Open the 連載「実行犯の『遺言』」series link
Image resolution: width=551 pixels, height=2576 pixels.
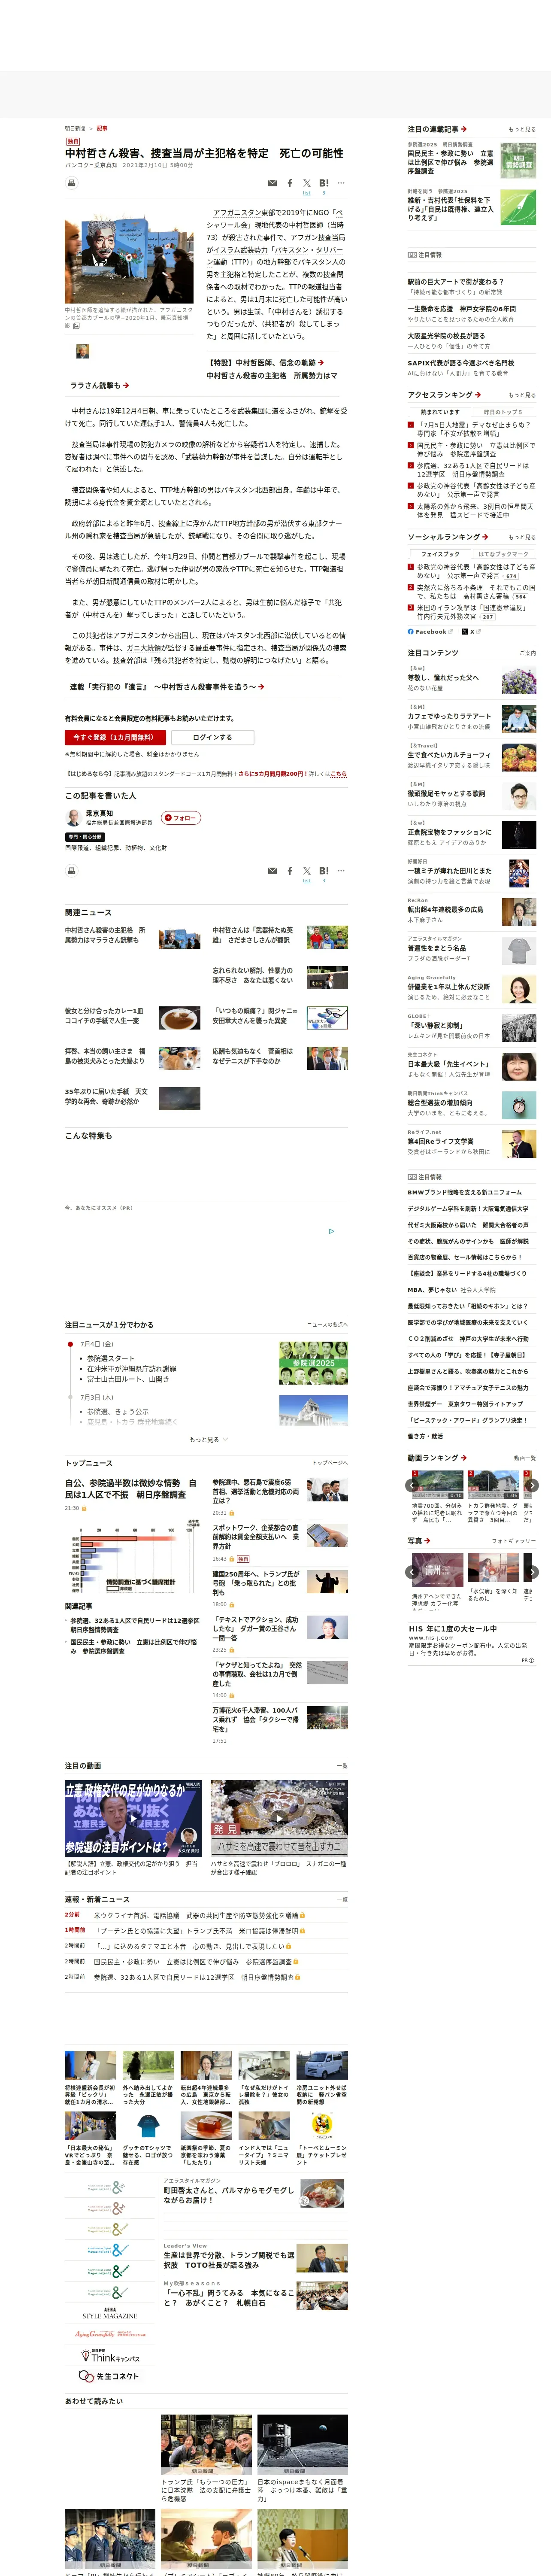click(x=167, y=687)
